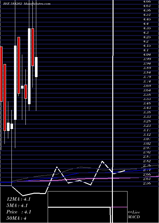This screenshot has height=223, width=159.
Task: Click the 4.61 price axis label
Action: coord(147,6)
